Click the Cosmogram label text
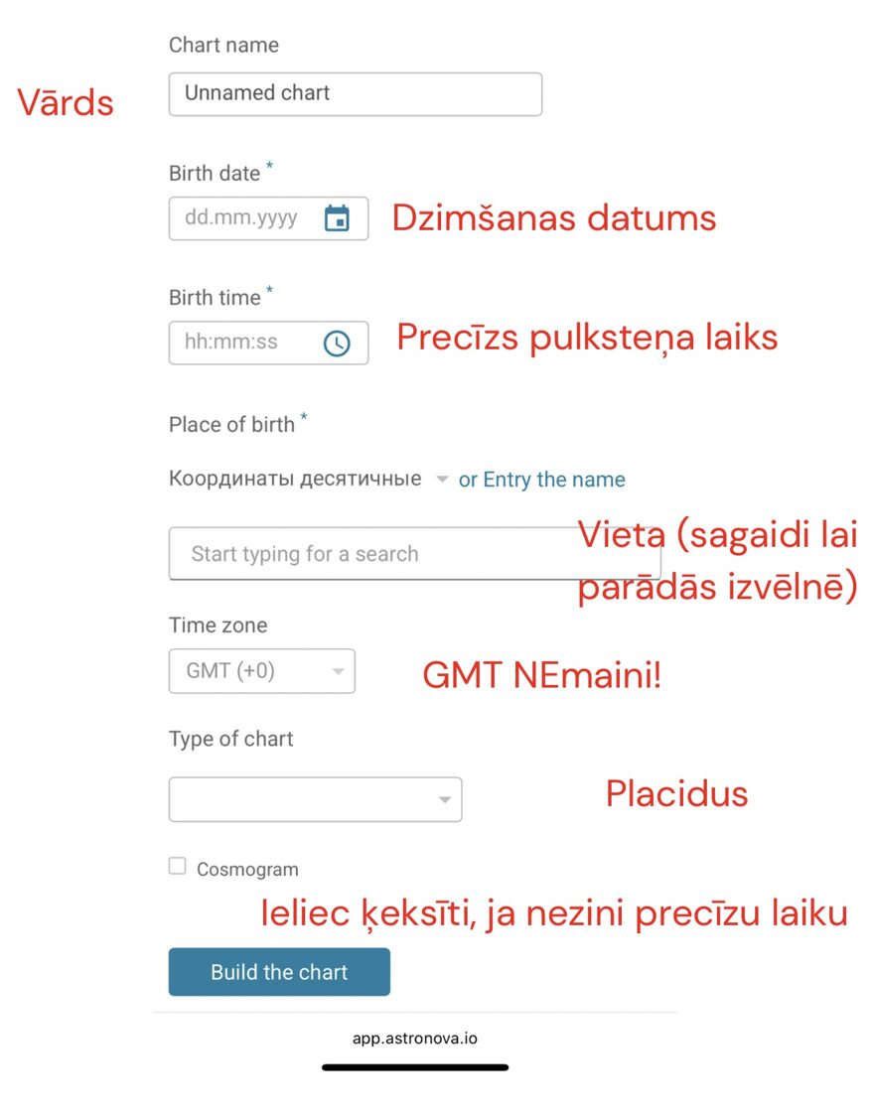The height and width of the screenshot is (1112, 872). coord(247,870)
